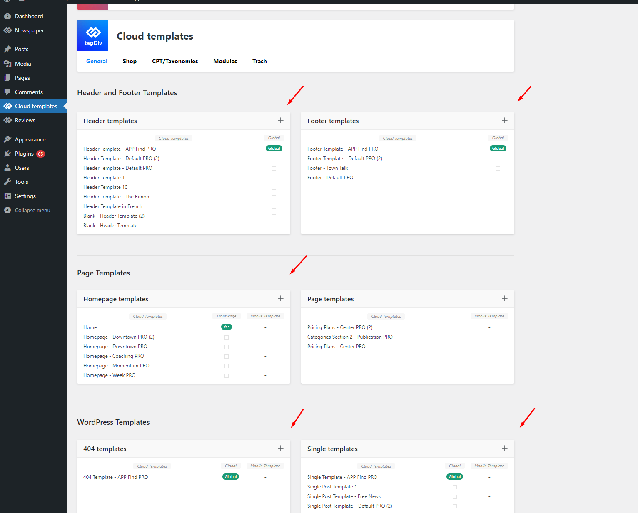Set Homepage - Coaching PRO as front page
This screenshot has height=513, width=638.
227,356
